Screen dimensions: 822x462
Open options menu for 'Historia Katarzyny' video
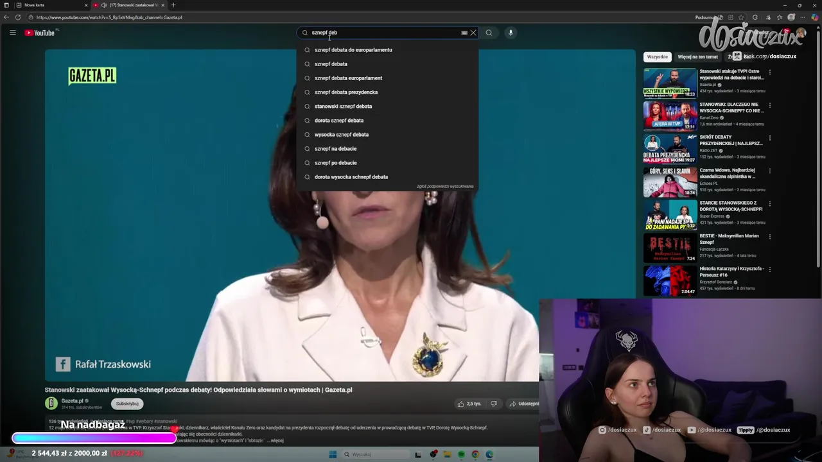(x=769, y=269)
